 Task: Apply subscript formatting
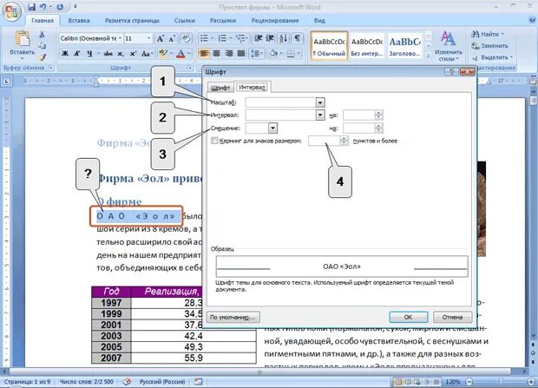121,54
